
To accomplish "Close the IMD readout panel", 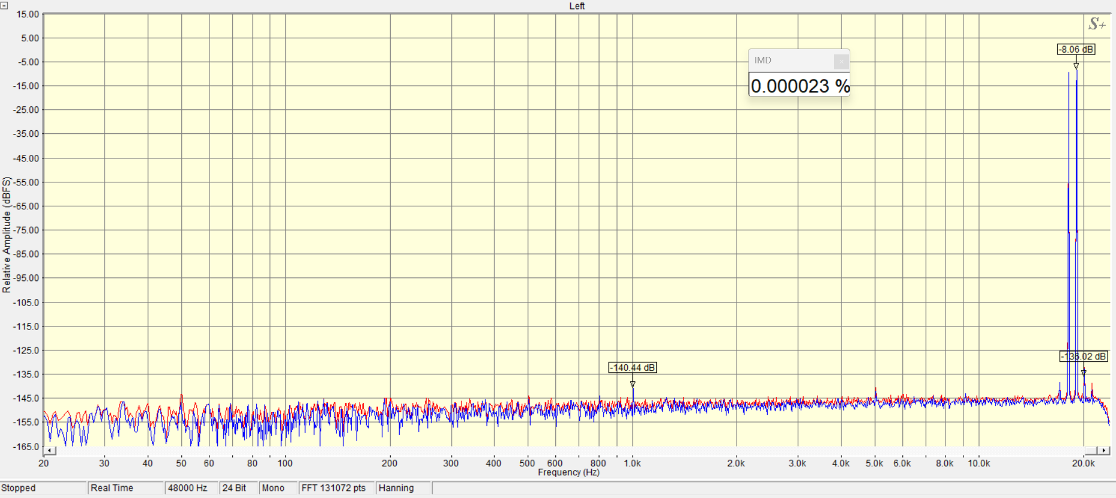I will (x=841, y=61).
